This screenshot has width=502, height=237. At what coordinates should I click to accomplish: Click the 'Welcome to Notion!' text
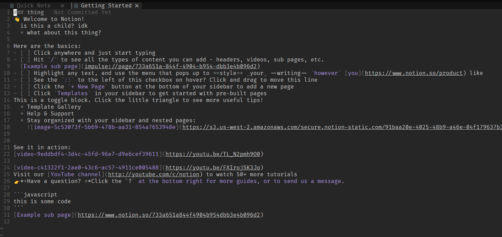tap(54, 19)
